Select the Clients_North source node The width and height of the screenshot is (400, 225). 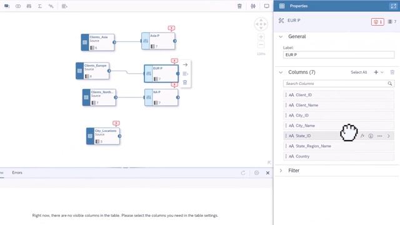[x=99, y=97]
